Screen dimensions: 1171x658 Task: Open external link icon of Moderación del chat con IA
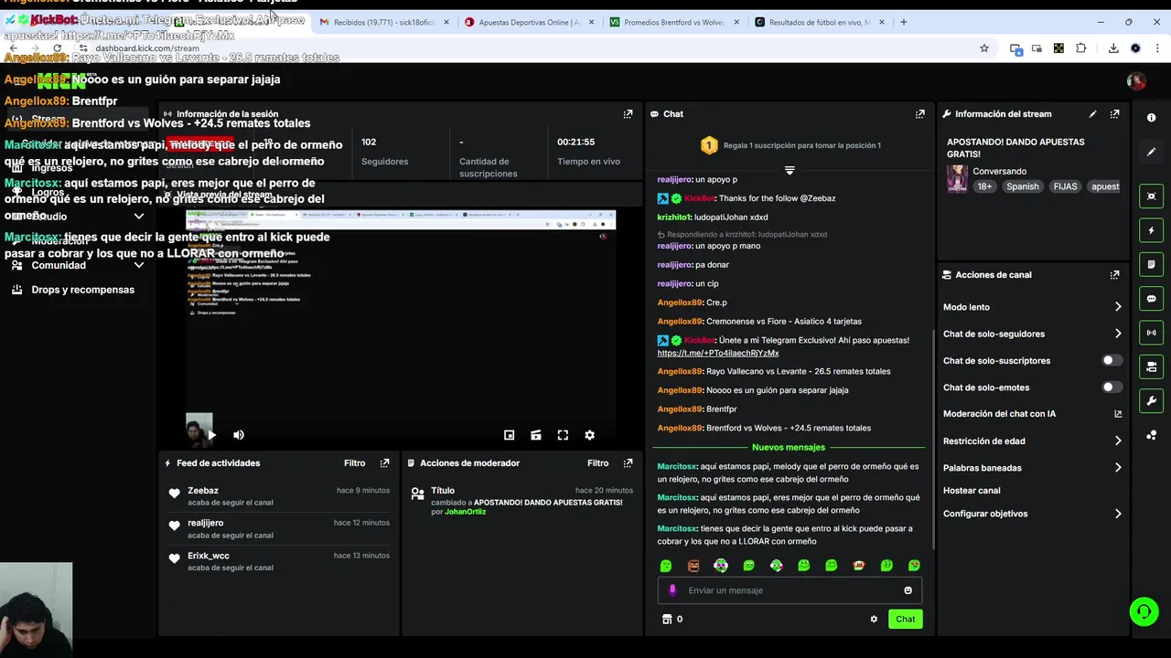(1118, 414)
